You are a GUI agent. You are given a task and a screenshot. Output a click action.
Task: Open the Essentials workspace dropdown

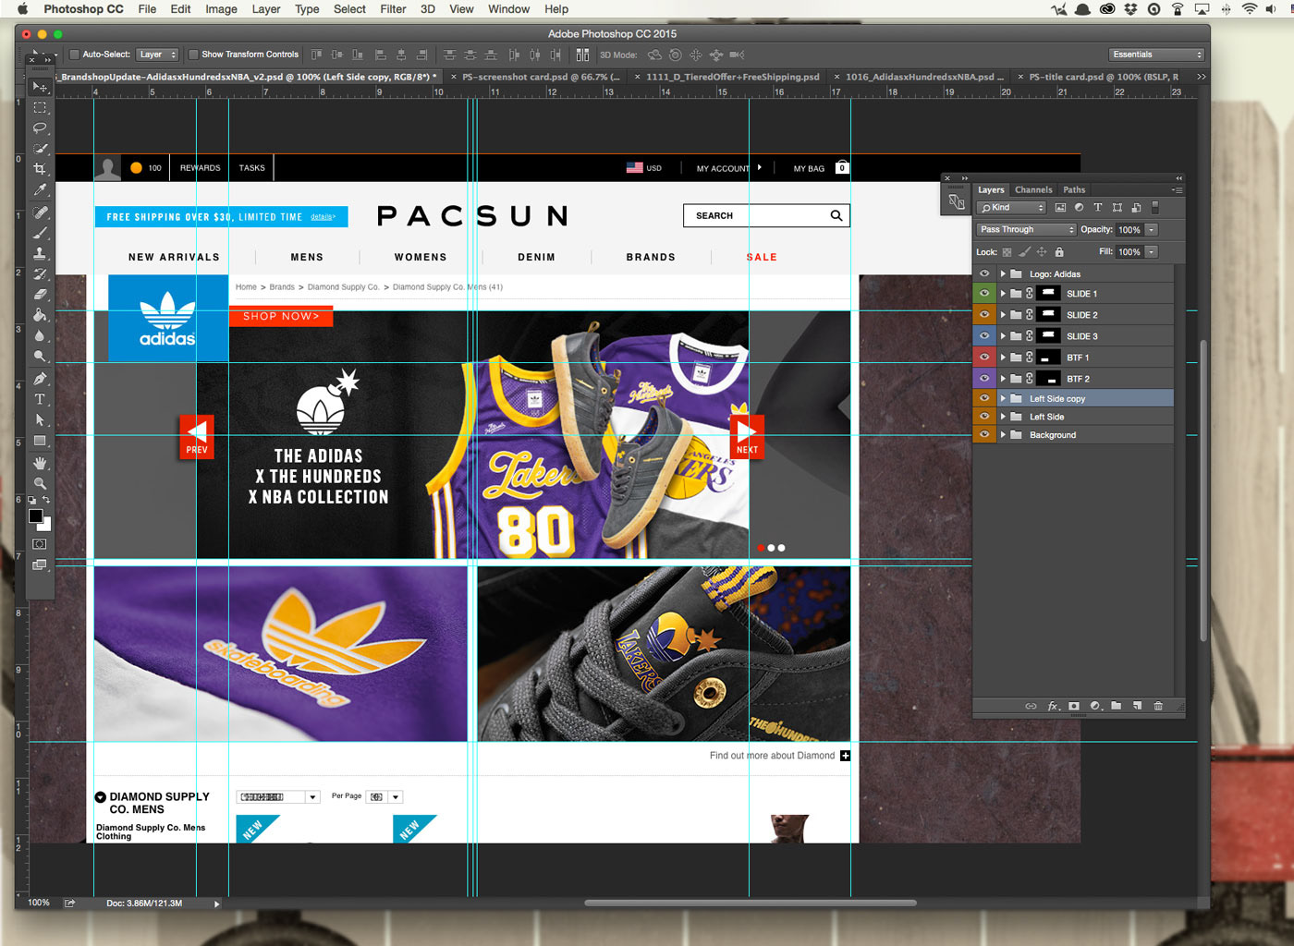point(1156,55)
